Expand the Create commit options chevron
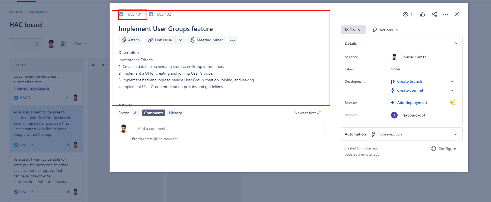491x202 pixels. pos(452,90)
